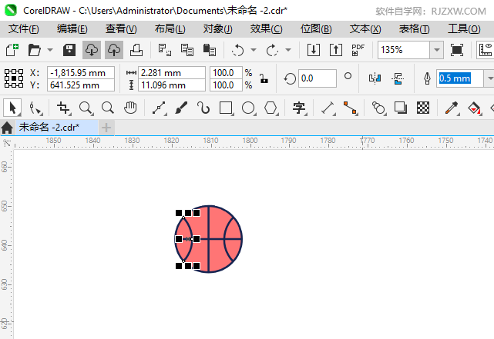Click the Y position field
The image size is (494, 339).
81,85
